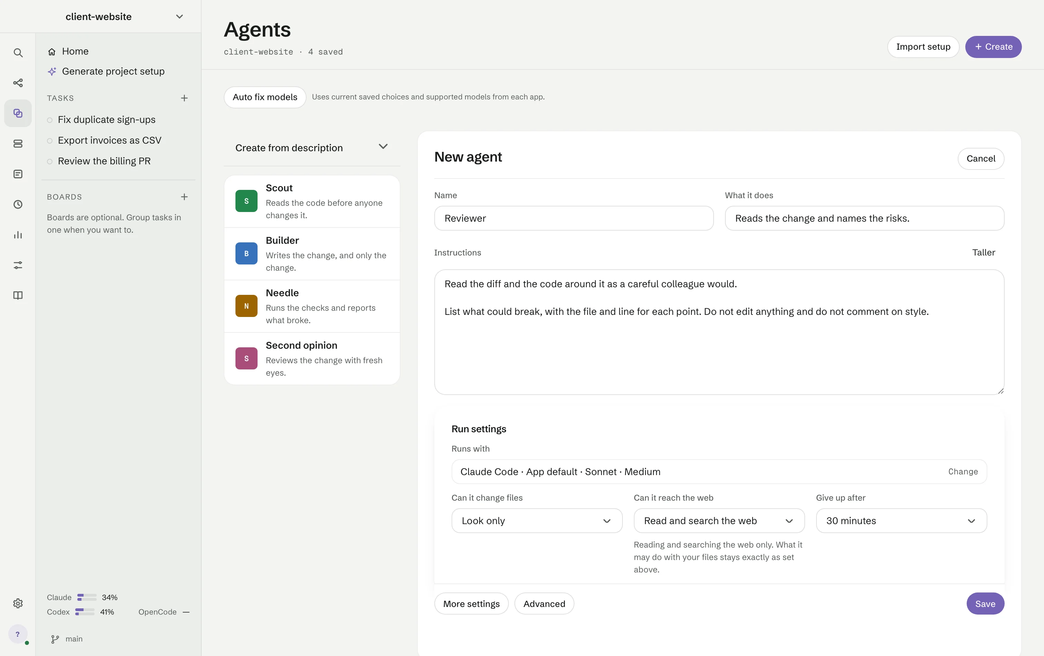Click into the Name field containing Reviewer
Image resolution: width=1044 pixels, height=656 pixels.
pyautogui.click(x=573, y=219)
